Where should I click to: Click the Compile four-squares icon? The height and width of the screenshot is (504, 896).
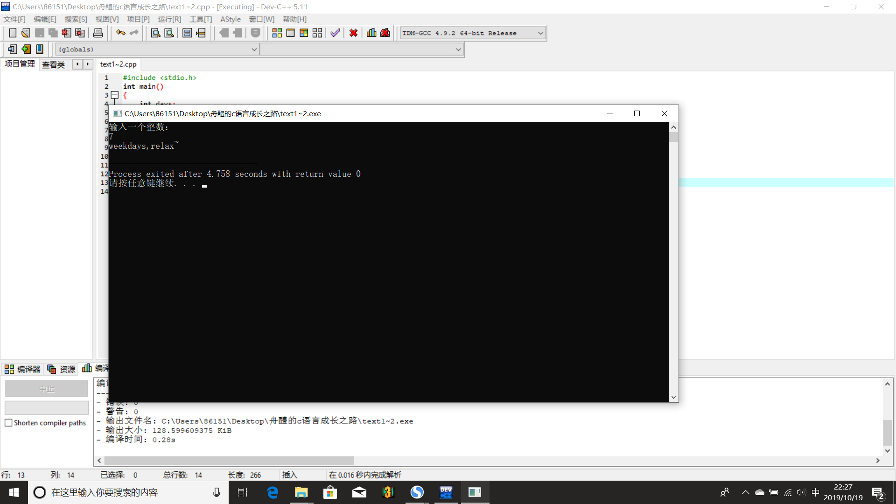tap(277, 33)
